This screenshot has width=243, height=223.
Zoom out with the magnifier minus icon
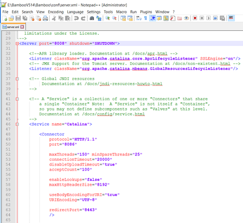(114, 18)
